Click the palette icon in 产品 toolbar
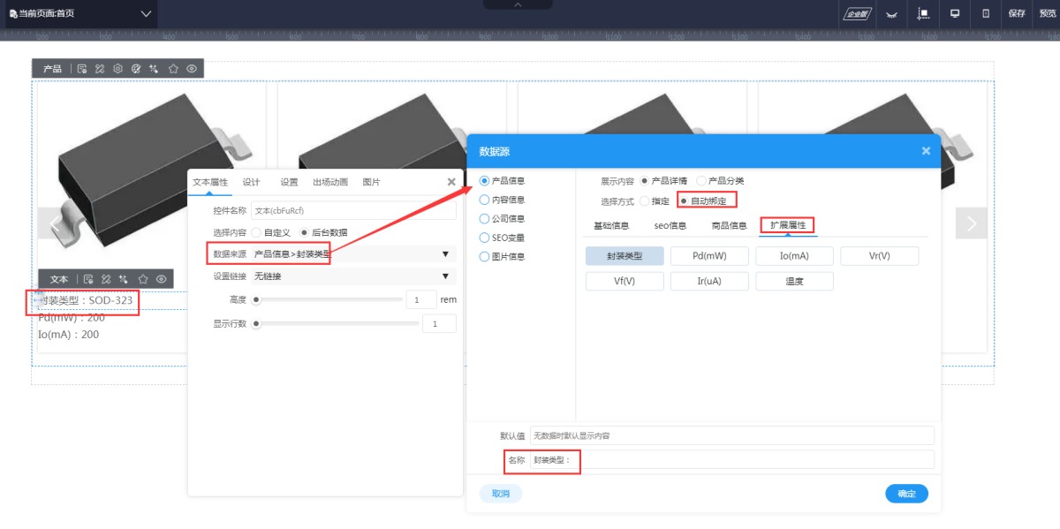1060x529 pixels. (x=136, y=68)
